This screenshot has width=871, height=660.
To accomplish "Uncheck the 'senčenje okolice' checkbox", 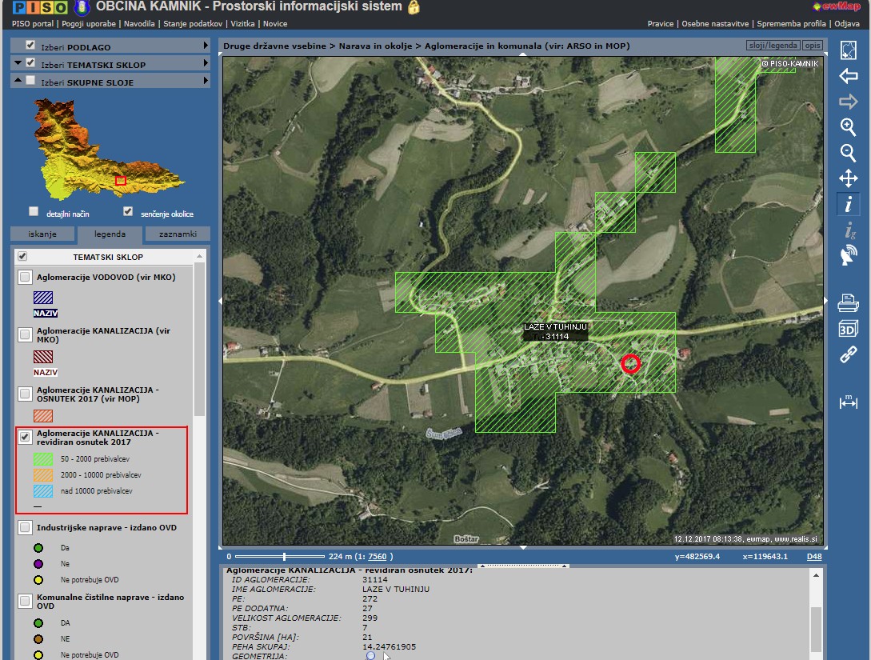I will coord(128,212).
